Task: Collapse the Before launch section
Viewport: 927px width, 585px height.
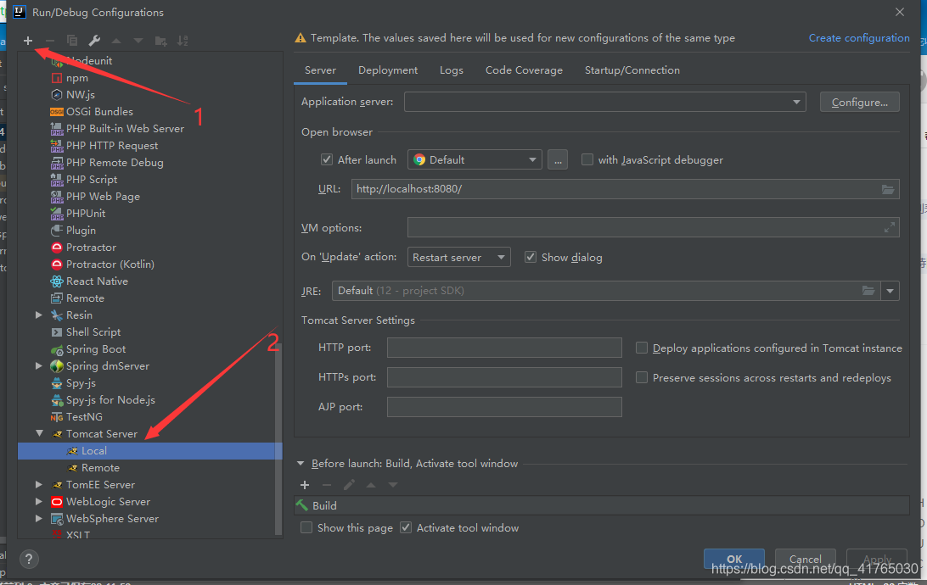Action: (x=301, y=464)
